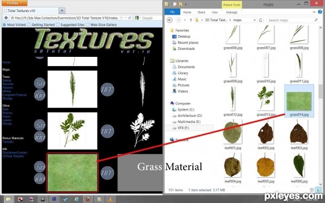The width and height of the screenshot is (325, 203).
Task: Click the 50 icon next to fern image
Action: (x=40, y=83)
